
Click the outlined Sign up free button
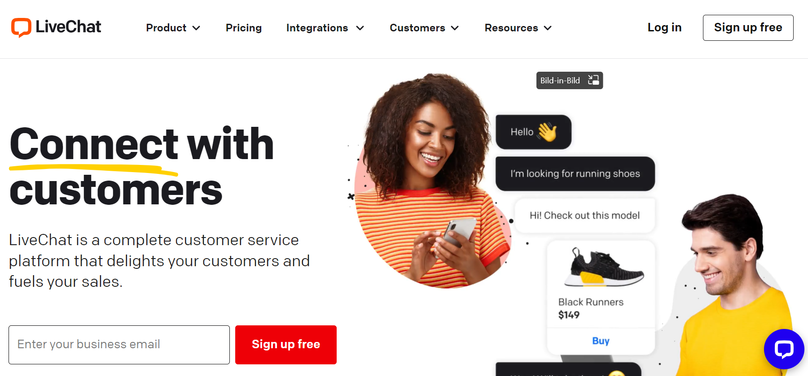click(x=748, y=28)
